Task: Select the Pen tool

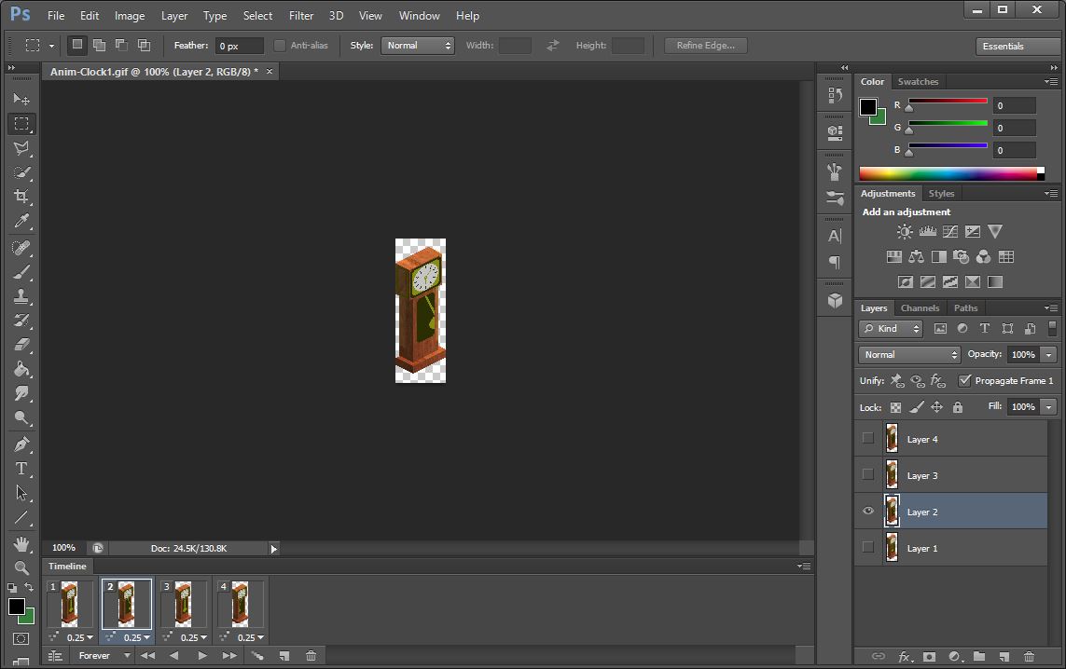Action: [x=21, y=444]
